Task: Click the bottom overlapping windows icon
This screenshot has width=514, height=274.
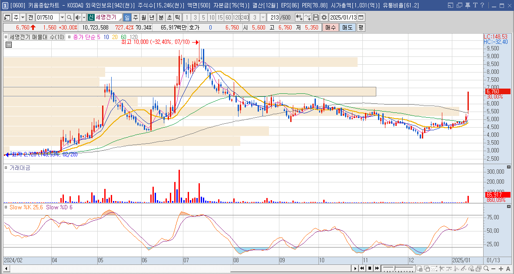Action: point(427,268)
